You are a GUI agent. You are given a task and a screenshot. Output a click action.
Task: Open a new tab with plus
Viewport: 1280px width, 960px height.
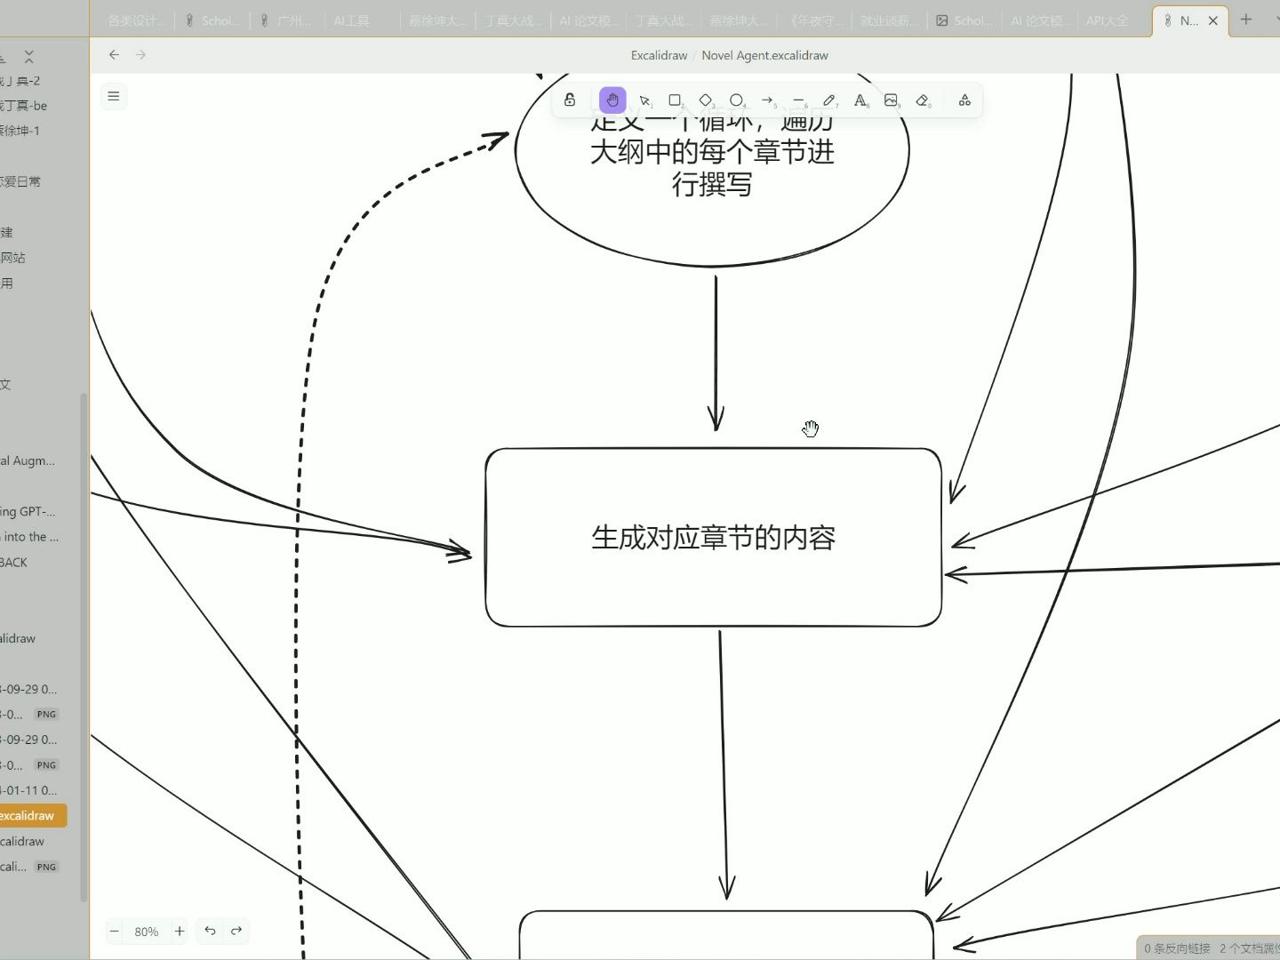click(x=1246, y=20)
